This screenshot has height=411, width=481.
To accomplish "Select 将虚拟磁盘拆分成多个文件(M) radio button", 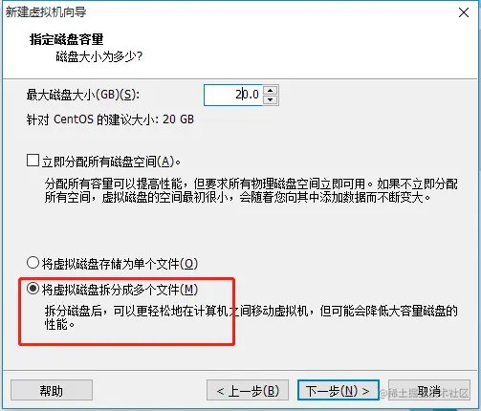I will [x=33, y=289].
